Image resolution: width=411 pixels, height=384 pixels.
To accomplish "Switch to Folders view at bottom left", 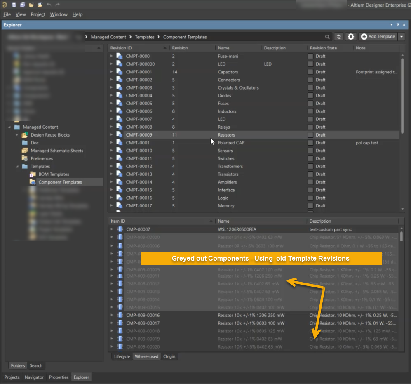I will click(x=17, y=365).
